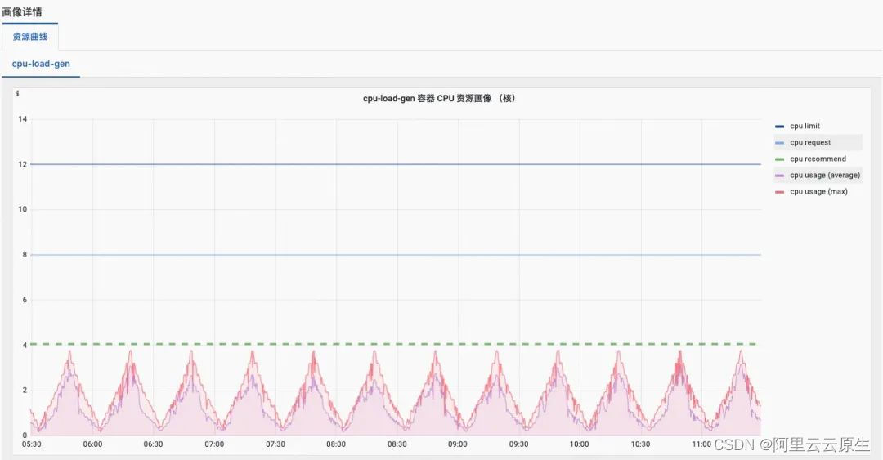This screenshot has width=883, height=460.
Task: Click the 05:30 time axis label
Action: (x=32, y=444)
